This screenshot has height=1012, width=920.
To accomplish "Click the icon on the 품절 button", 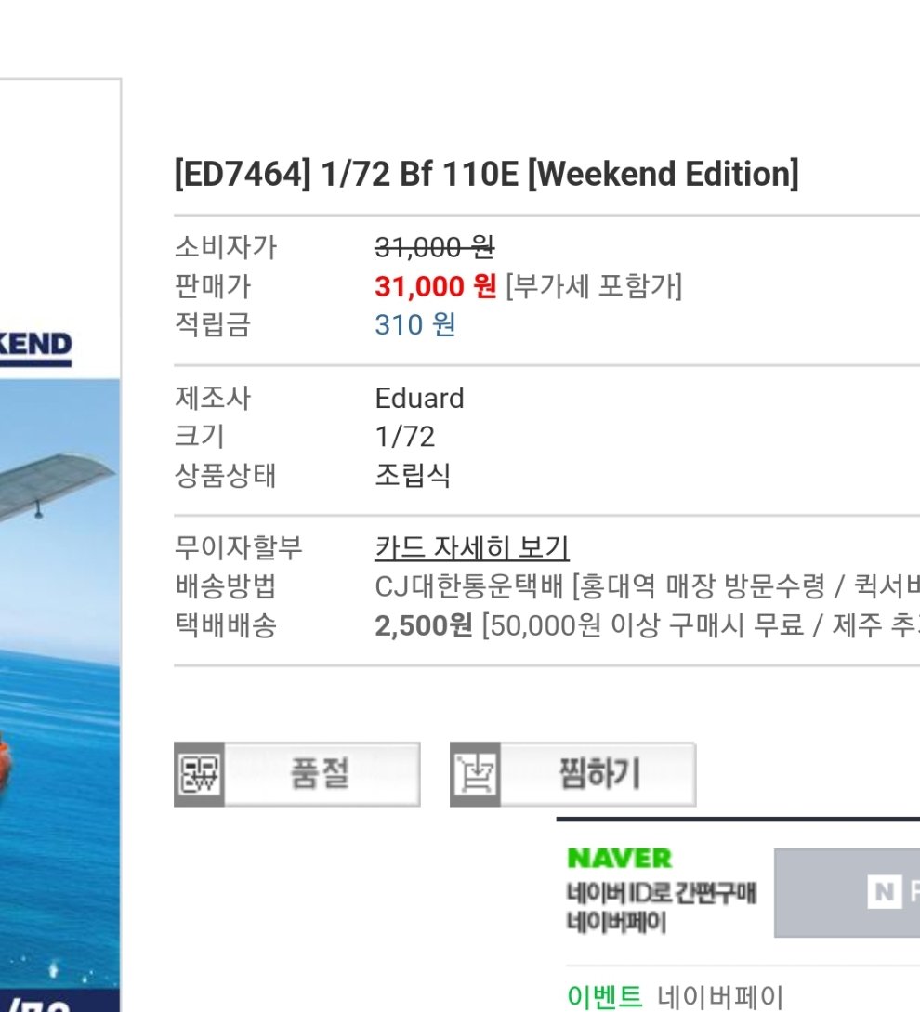I will 198,774.
